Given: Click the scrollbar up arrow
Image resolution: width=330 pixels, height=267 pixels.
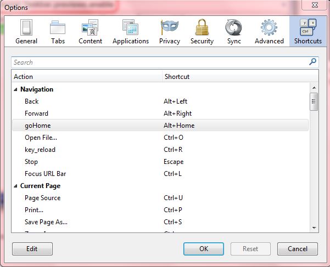Looking at the screenshot, I should pyautogui.click(x=314, y=88).
